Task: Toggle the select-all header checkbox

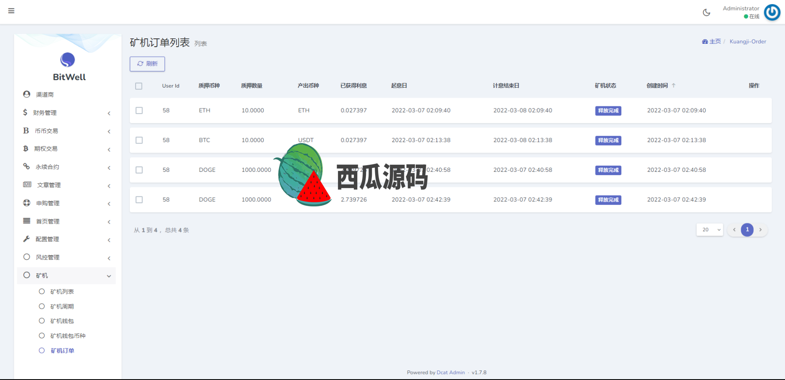Action: point(139,86)
